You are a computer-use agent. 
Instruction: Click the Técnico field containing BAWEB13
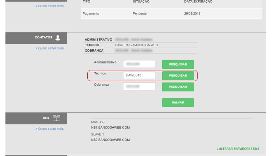tap(139, 75)
